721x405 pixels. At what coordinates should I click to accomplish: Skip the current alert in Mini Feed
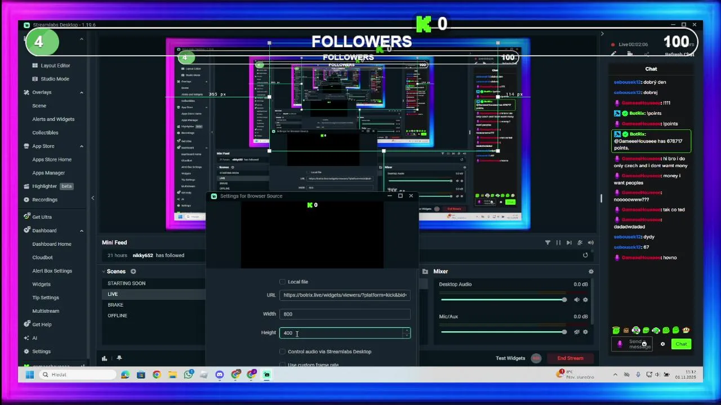[569, 243]
